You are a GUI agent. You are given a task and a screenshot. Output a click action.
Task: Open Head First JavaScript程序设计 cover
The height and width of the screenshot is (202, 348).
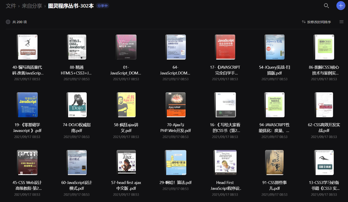(225, 163)
